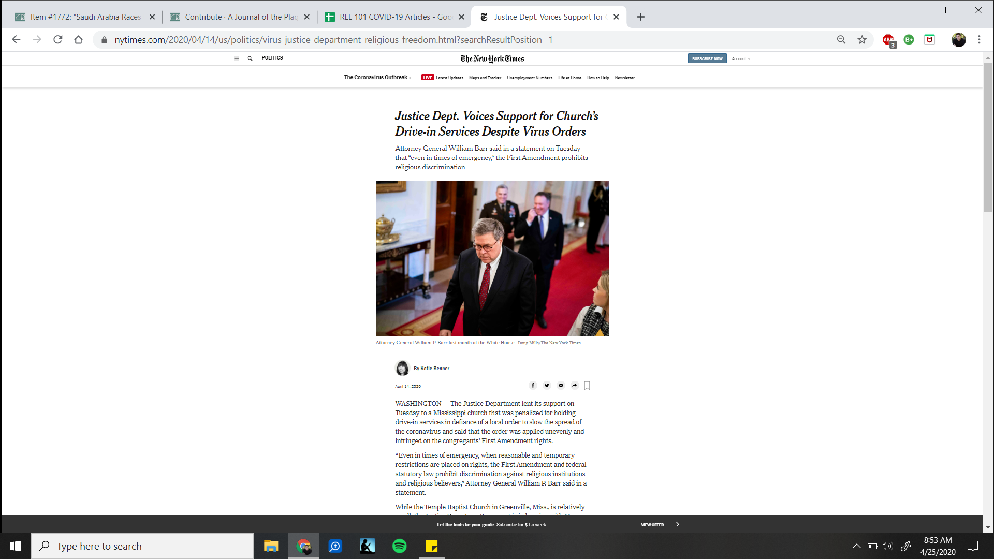The height and width of the screenshot is (559, 994).
Task: Switch to the REL 101 COVID-19 Articles tab
Action: [x=394, y=17]
